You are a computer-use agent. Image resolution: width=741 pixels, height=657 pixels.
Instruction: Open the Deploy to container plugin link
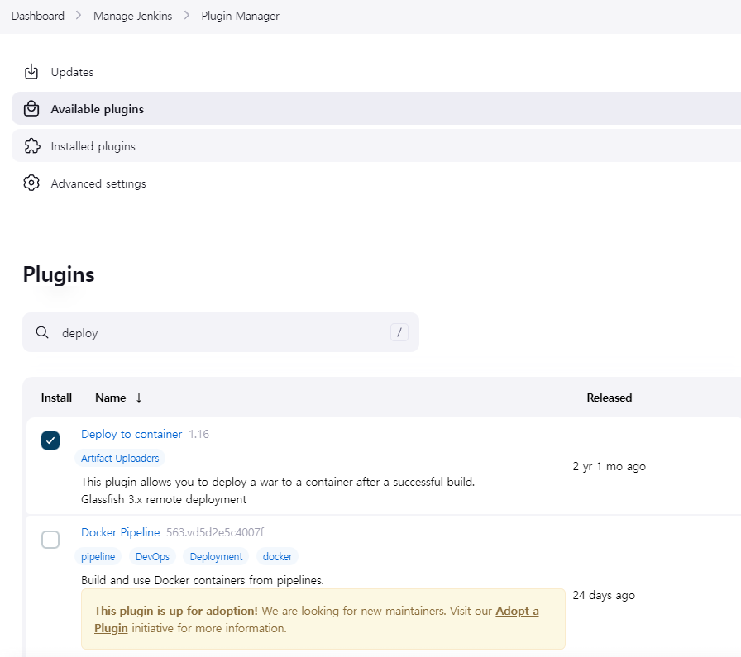pos(131,434)
